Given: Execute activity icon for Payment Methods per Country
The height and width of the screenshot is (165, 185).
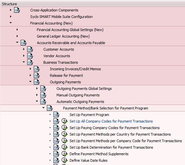Looking at the screenshot, I should pos(65,134).
